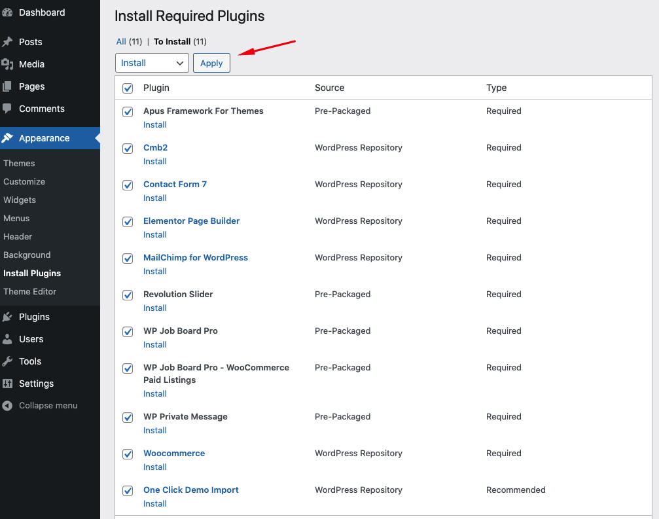Go to Widgets under Appearance

(x=20, y=200)
